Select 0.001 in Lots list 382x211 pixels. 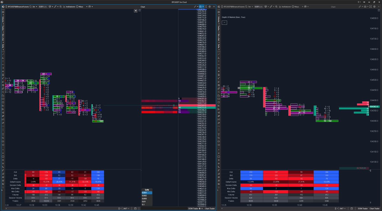[x=147, y=193]
